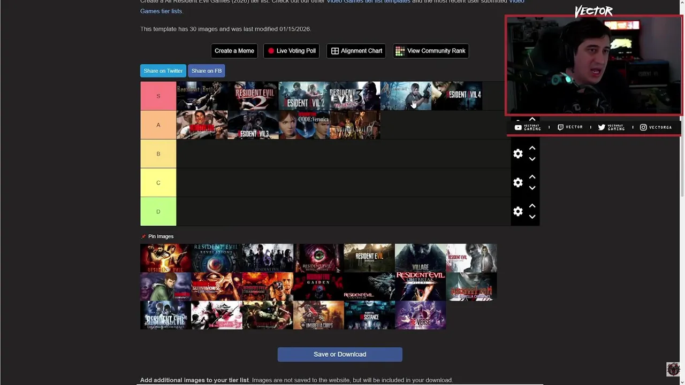Click 'Add additional images to your tier list' text
This screenshot has height=385, width=685.
pos(194,380)
